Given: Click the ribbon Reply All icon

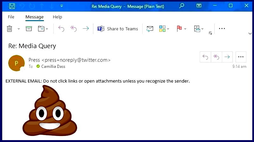Looking at the screenshot, I should tap(74, 29).
